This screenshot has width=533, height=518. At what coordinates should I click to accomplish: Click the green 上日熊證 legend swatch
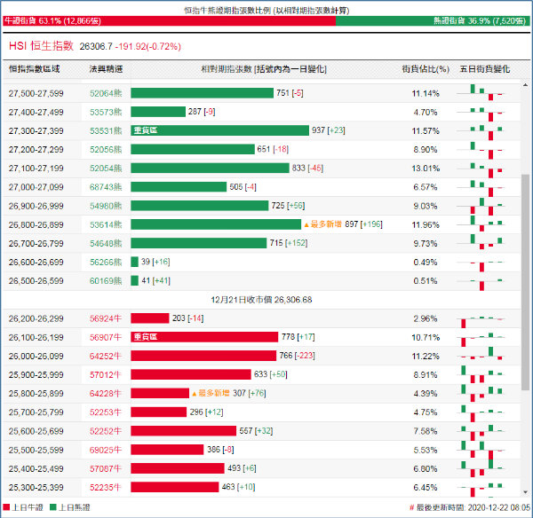tap(52, 507)
